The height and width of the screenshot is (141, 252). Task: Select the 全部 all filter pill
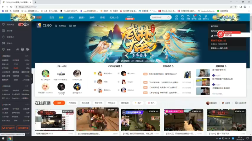[x=59, y=103]
